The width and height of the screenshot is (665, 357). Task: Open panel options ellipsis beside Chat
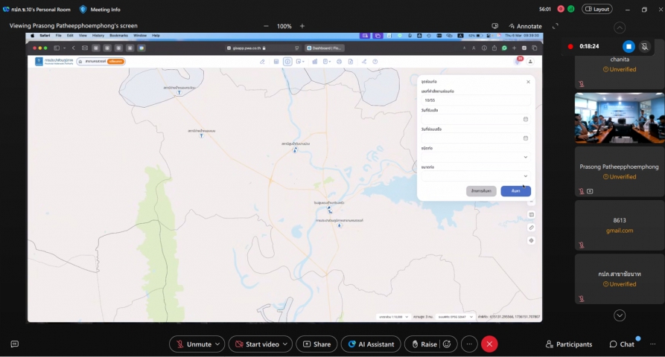point(652,344)
